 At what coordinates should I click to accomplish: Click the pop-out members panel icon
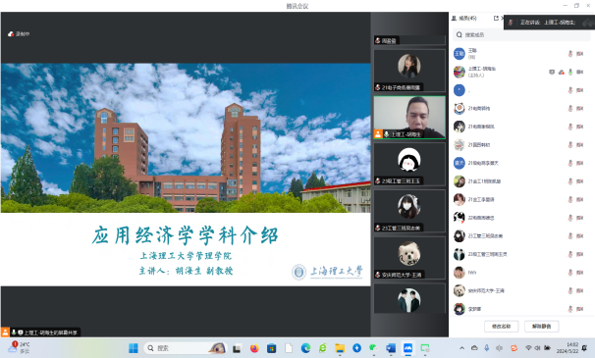[x=496, y=19]
